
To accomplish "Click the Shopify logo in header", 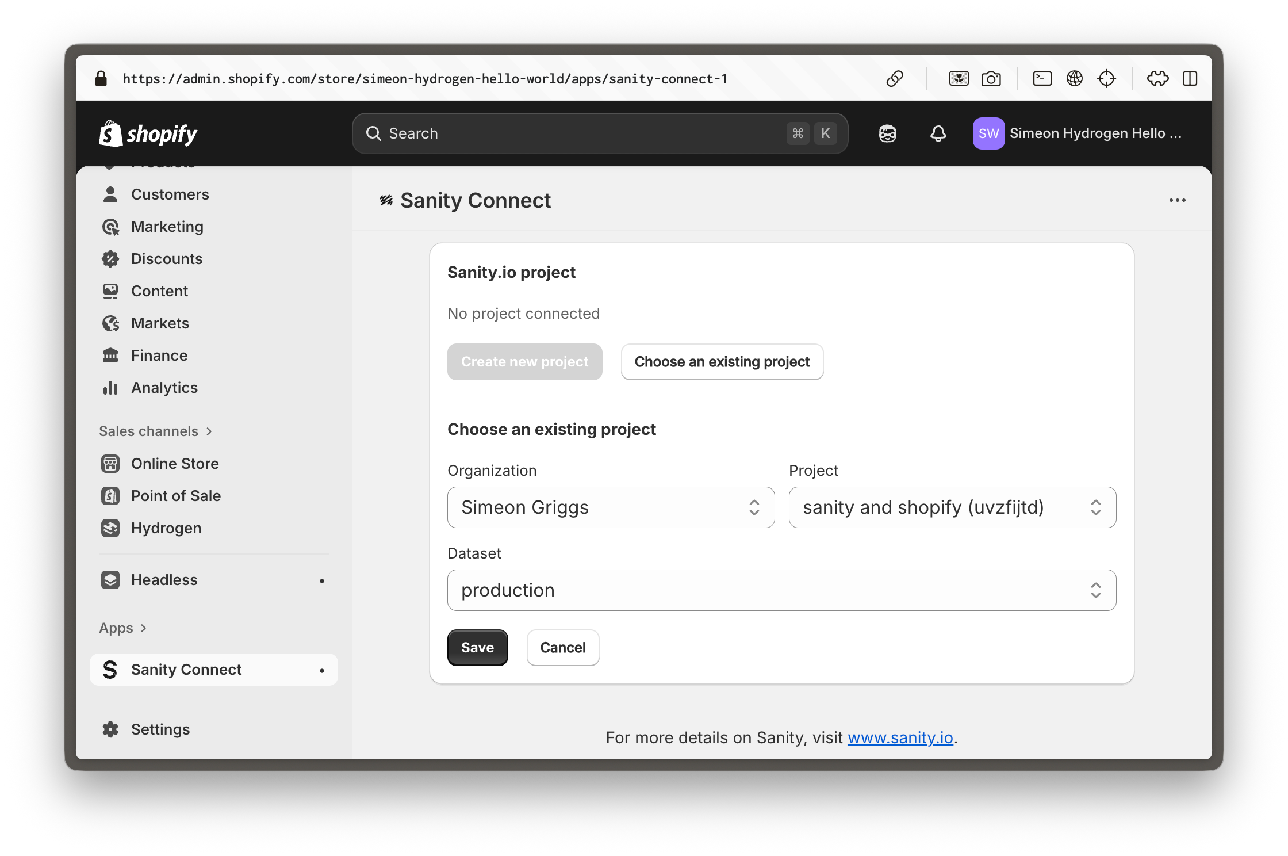I will 148,134.
